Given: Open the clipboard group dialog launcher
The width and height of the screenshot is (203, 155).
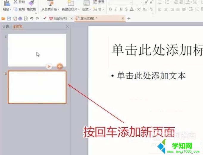Looking at the screenshot, I should point(36,13).
